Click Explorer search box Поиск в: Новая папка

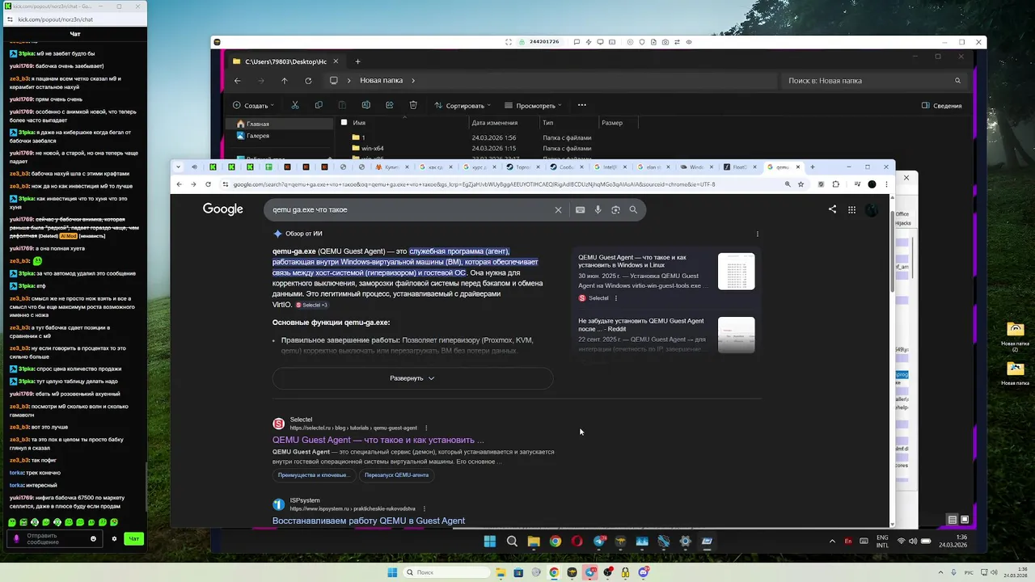point(873,80)
